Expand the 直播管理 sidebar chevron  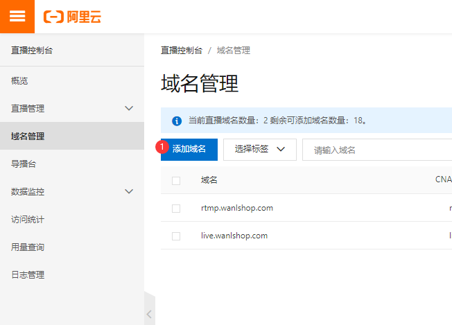click(x=129, y=108)
